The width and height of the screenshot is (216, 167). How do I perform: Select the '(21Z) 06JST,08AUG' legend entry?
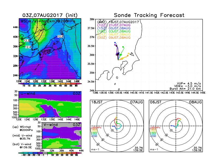pyautogui.click(x=114, y=34)
